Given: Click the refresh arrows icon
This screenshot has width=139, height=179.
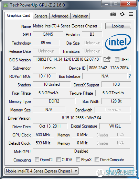Looking at the screenshot, I should click(x=122, y=14).
